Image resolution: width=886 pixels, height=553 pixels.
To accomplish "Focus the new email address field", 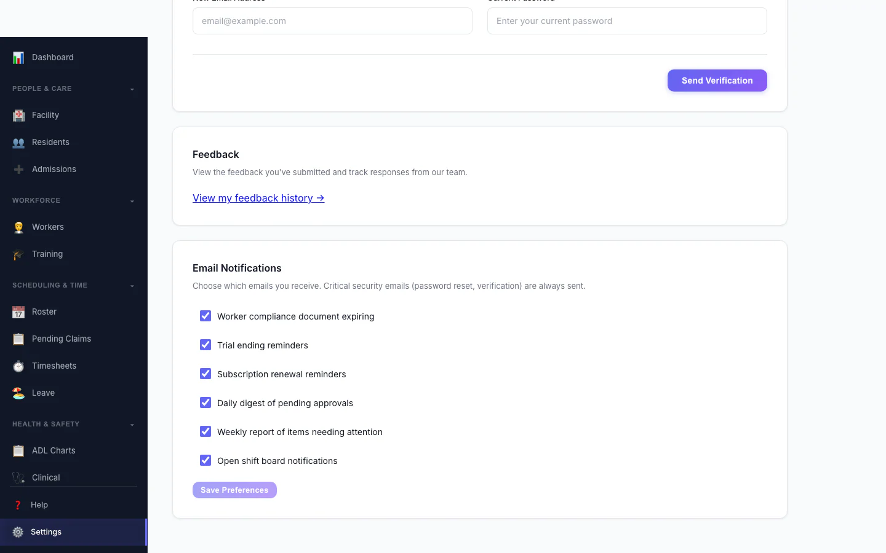I will [332, 21].
